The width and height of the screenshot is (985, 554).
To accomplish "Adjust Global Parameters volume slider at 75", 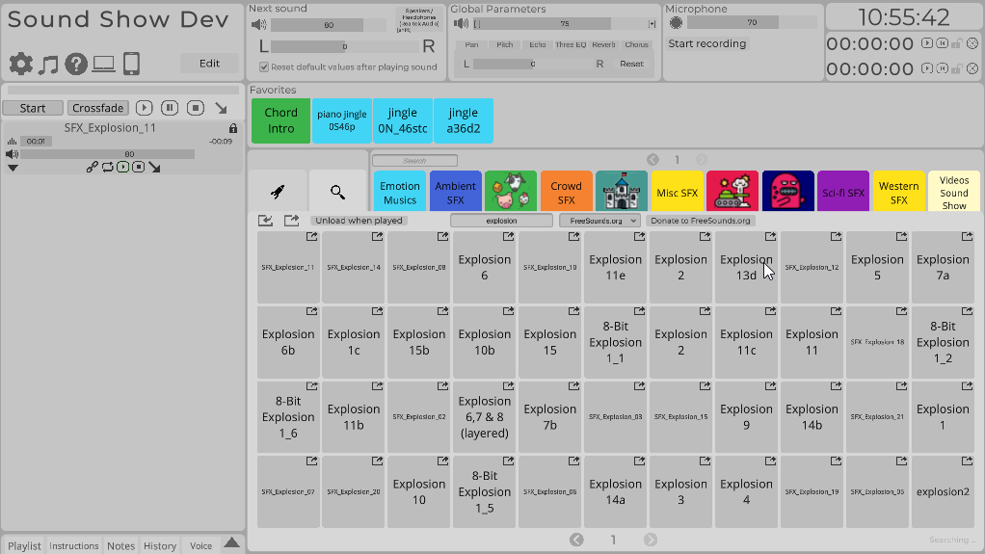I will 564,24.
